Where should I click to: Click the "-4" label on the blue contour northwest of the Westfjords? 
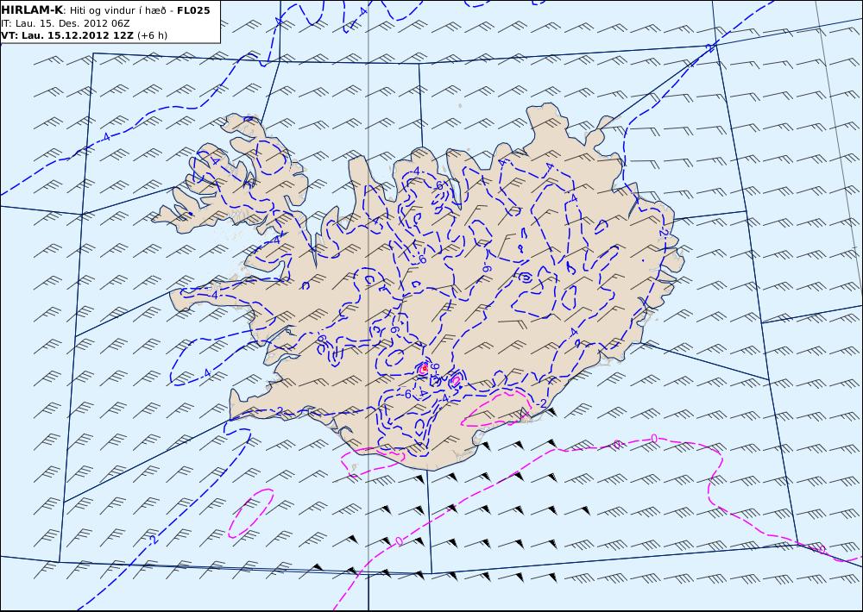pos(105,136)
